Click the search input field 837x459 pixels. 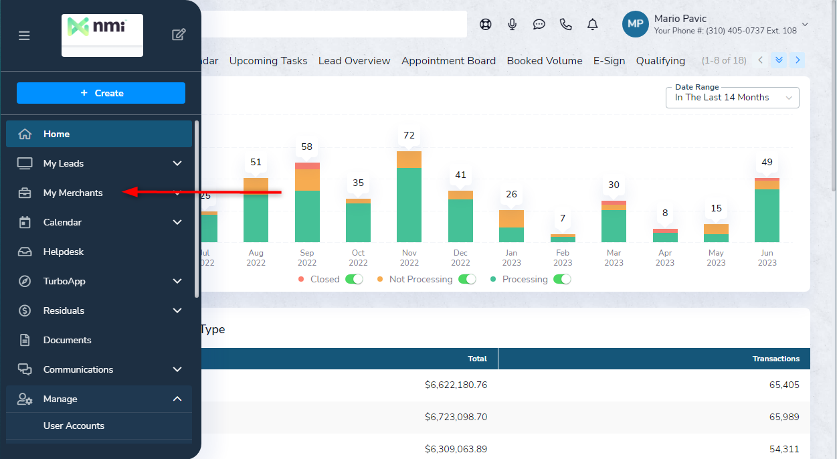point(335,25)
